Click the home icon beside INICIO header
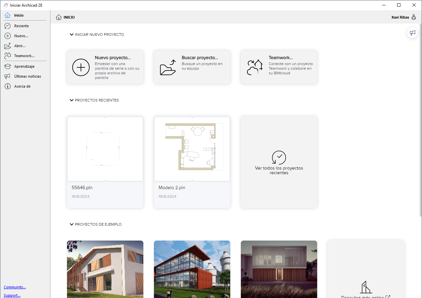Image resolution: width=422 pixels, height=298 pixels. (x=59, y=17)
